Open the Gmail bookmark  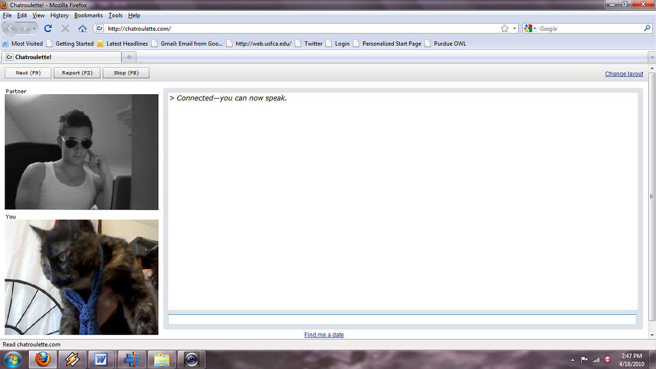pyautogui.click(x=187, y=44)
